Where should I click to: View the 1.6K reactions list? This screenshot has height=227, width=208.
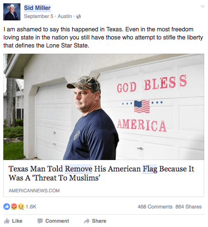pos(31,207)
